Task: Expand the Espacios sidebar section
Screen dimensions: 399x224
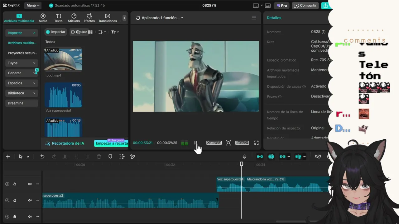Action: coord(22,83)
